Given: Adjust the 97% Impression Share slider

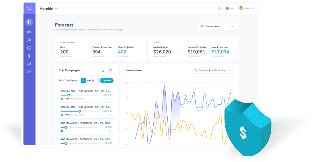Looking at the screenshot, I should [x=80, y=112].
